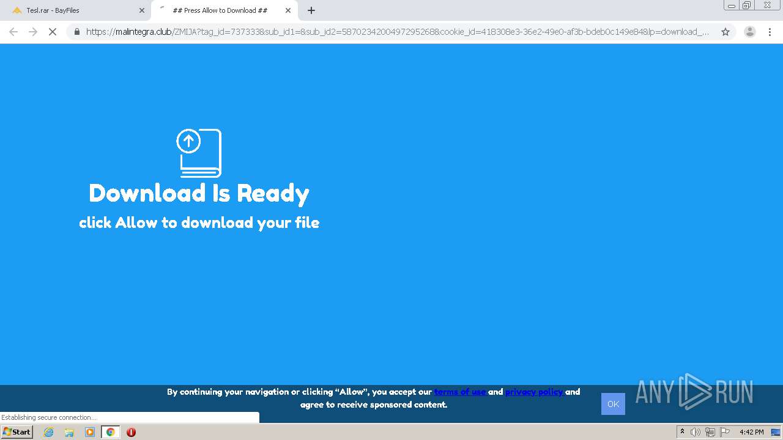
Task: Close the Tesl.rar - BayFiles tab
Action: 142,10
